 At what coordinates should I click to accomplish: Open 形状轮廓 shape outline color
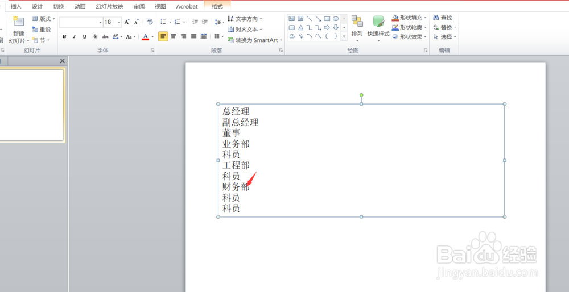click(x=409, y=27)
